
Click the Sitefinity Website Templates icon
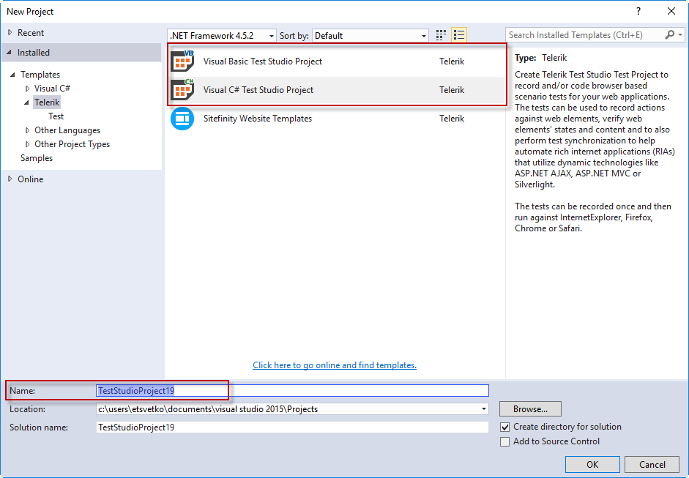pos(182,119)
